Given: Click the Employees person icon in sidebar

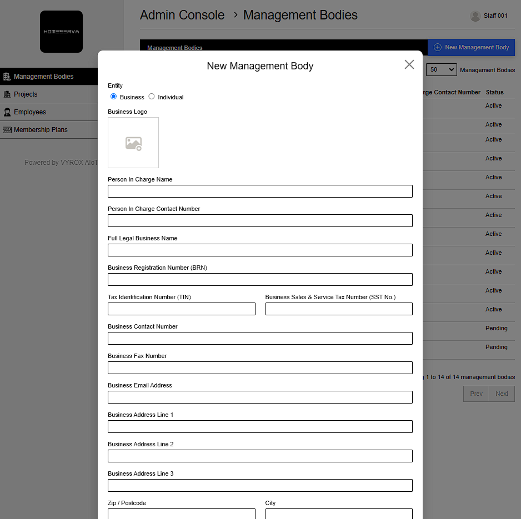Looking at the screenshot, I should pyautogui.click(x=7, y=112).
